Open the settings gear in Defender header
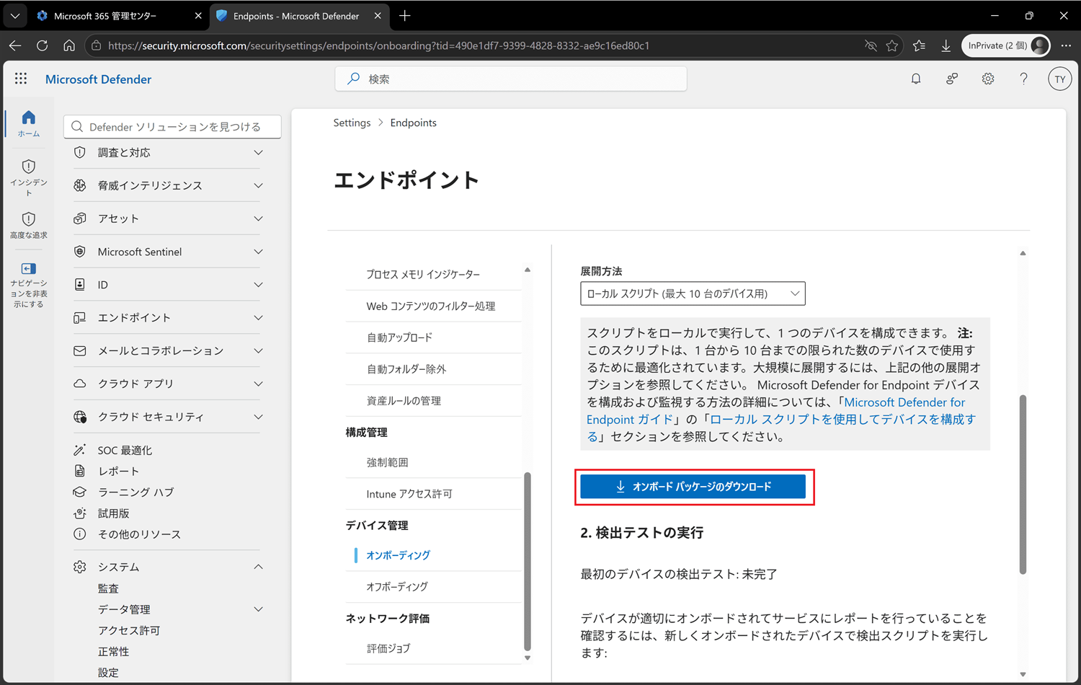The height and width of the screenshot is (685, 1081). 988,79
